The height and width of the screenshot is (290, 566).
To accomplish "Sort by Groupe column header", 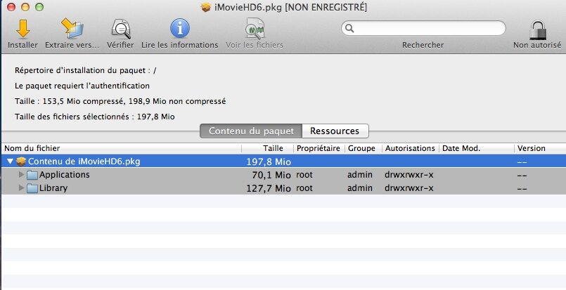I will click(363, 148).
